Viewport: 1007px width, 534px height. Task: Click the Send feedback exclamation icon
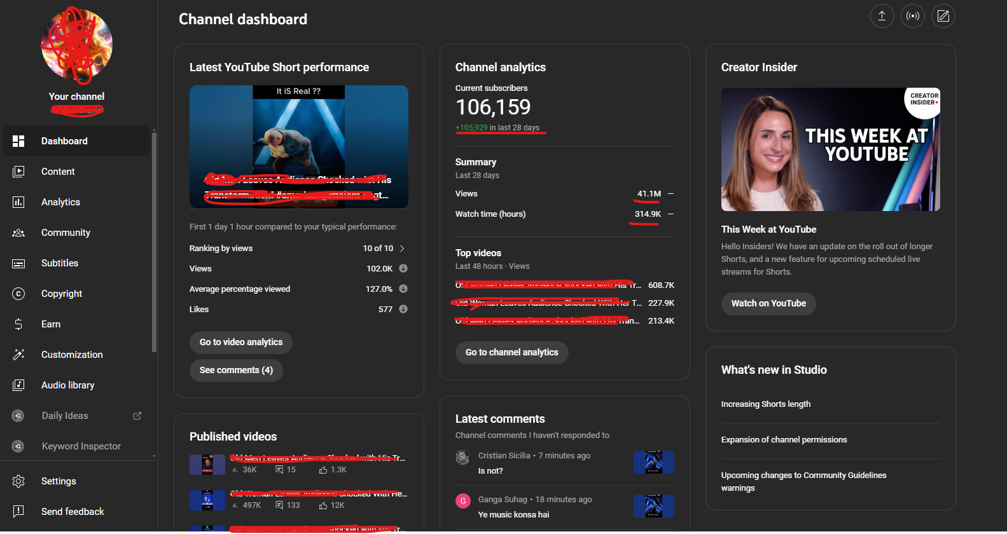[18, 510]
